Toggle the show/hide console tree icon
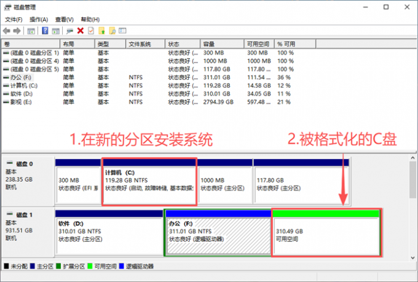418x282 pixels. coord(31,31)
